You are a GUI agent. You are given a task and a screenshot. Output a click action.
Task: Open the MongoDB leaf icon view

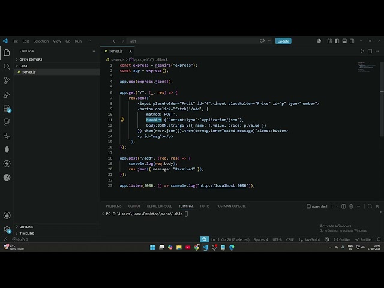pyautogui.click(x=7, y=149)
